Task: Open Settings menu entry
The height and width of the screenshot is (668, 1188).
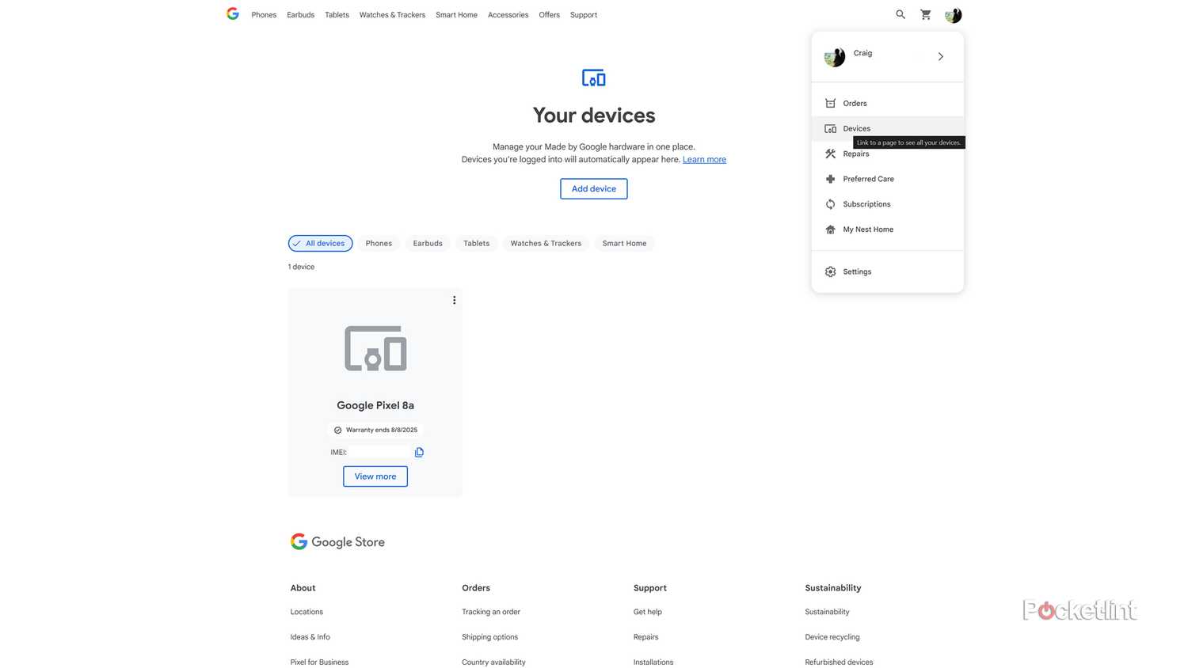Action: [x=888, y=271]
